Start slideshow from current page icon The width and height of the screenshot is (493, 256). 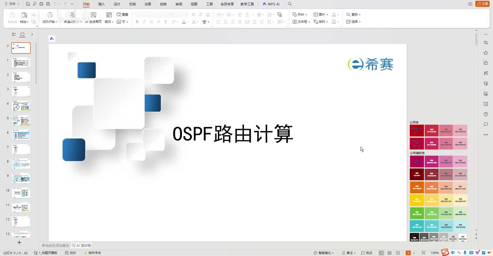tap(50, 15)
